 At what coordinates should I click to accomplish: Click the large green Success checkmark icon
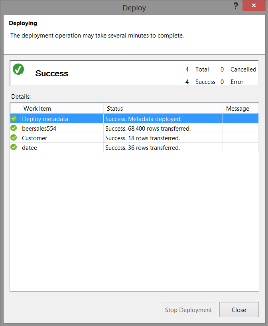[18, 69]
